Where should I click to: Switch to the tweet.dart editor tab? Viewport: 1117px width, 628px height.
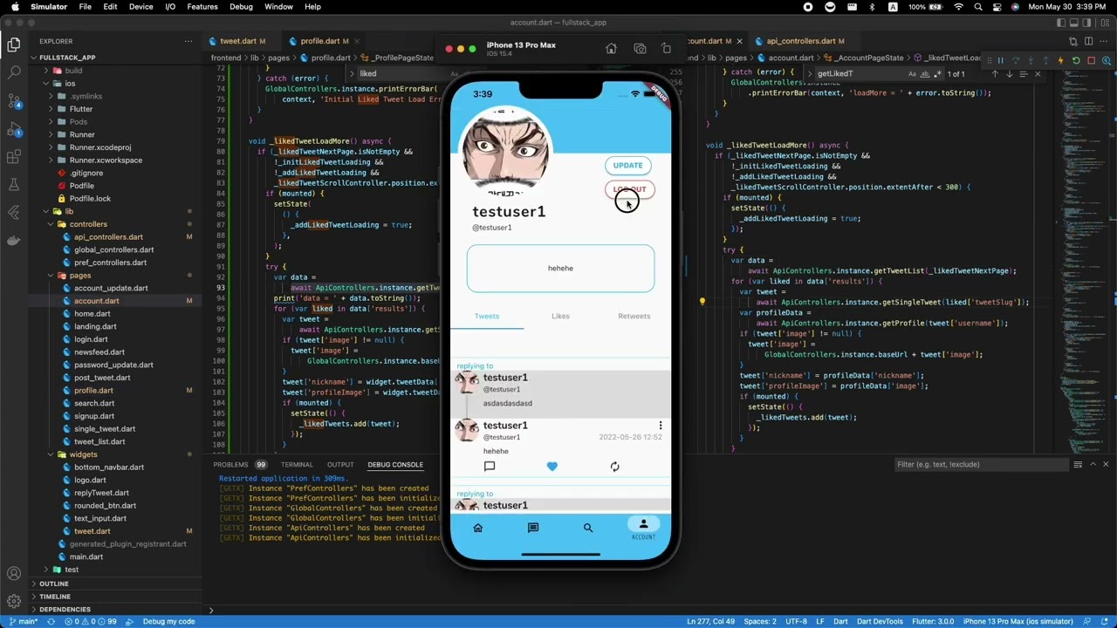(238, 41)
